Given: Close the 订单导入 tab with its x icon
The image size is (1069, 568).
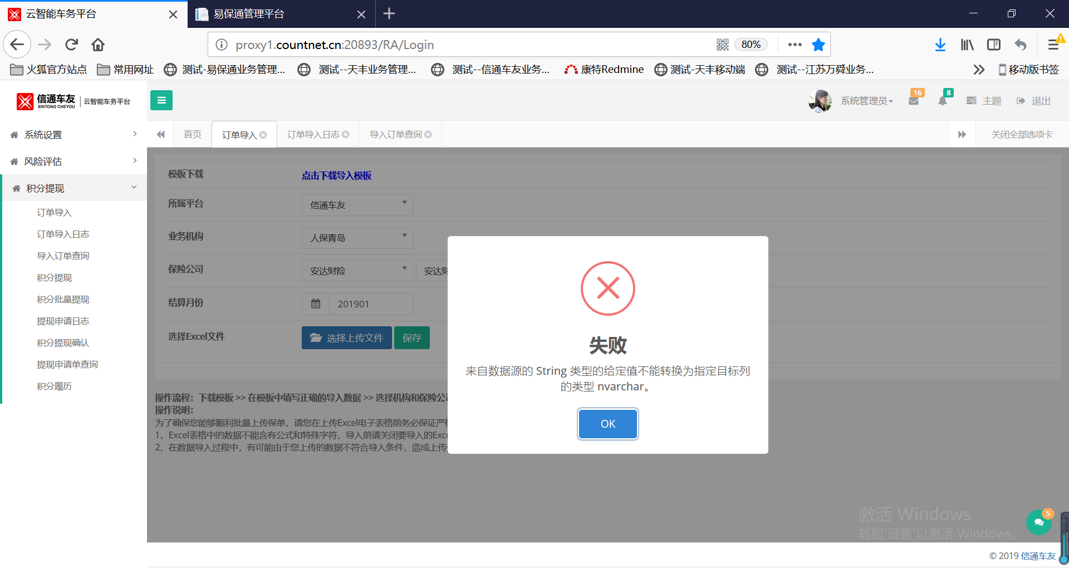Looking at the screenshot, I should (263, 135).
